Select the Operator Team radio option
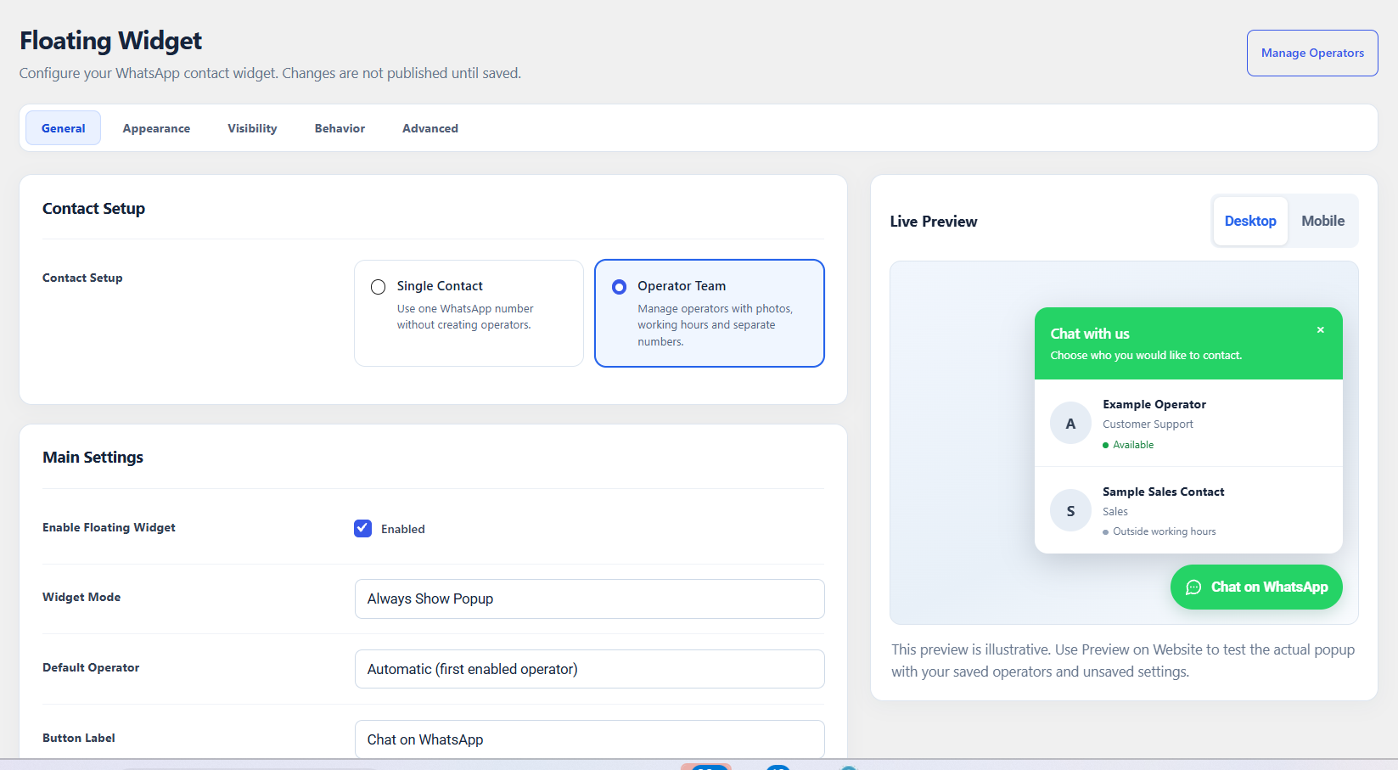This screenshot has width=1398, height=770. [x=620, y=287]
